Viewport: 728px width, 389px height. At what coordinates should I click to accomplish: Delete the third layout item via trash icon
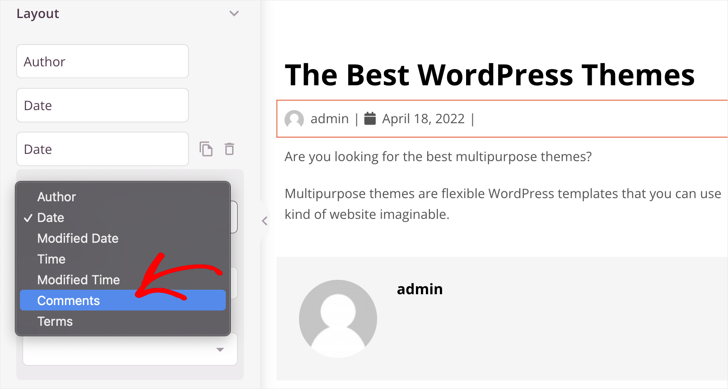(229, 149)
